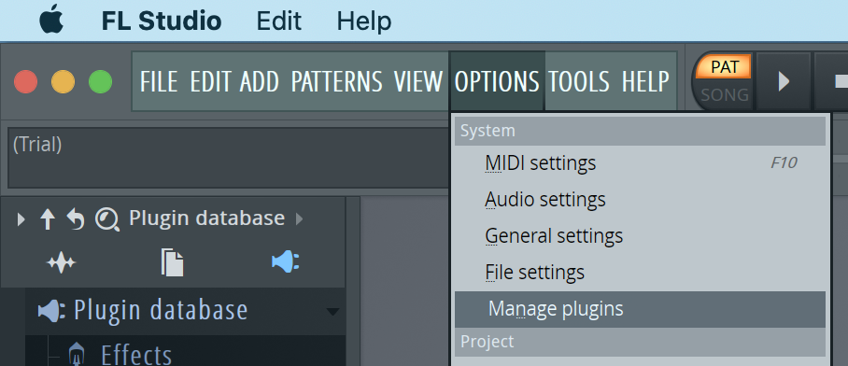Screen dimensions: 848x366
Task: Select MIDI settings from the menu
Action: click(x=640, y=162)
